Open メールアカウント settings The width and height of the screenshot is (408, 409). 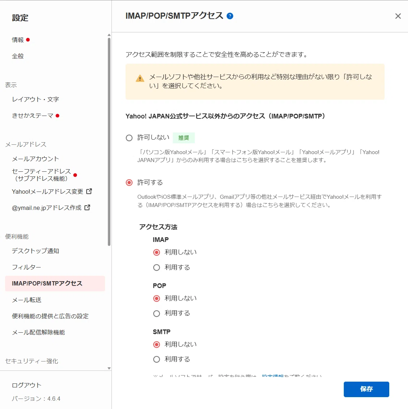coord(36,159)
